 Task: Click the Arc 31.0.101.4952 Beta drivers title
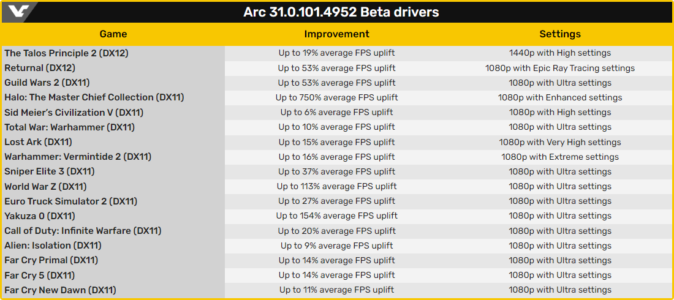(x=341, y=12)
